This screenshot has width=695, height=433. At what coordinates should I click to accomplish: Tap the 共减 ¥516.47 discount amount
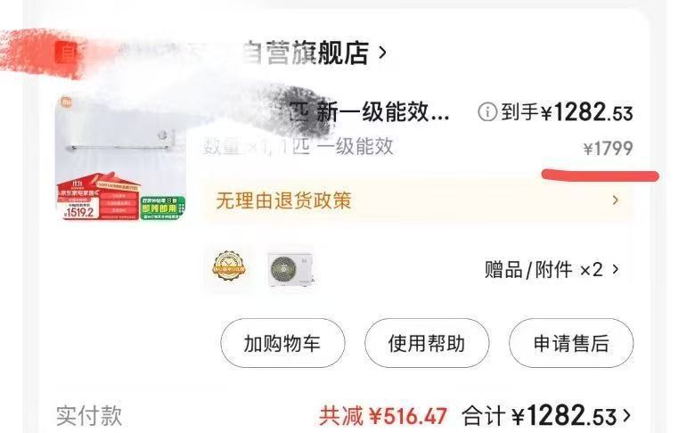point(383,416)
